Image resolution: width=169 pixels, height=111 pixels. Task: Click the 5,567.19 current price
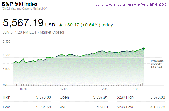pyautogui.click(x=23, y=23)
